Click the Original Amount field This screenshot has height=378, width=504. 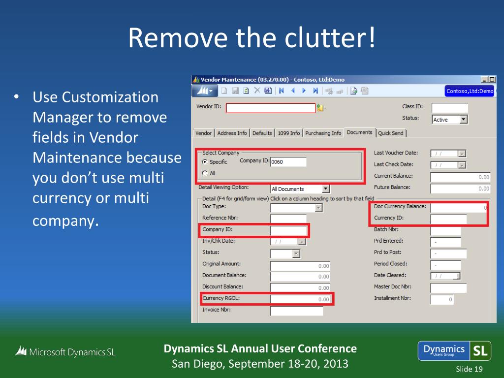(300, 266)
